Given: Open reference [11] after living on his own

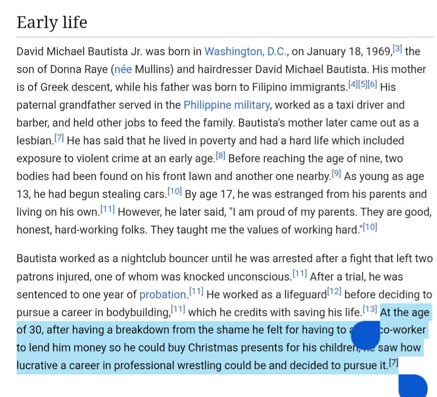Looking at the screenshot, I should (107, 209).
